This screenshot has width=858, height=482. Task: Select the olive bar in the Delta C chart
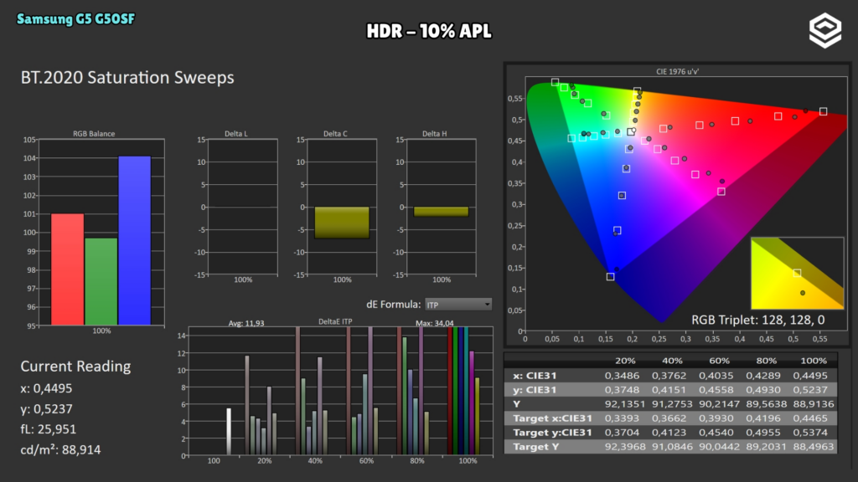point(342,223)
